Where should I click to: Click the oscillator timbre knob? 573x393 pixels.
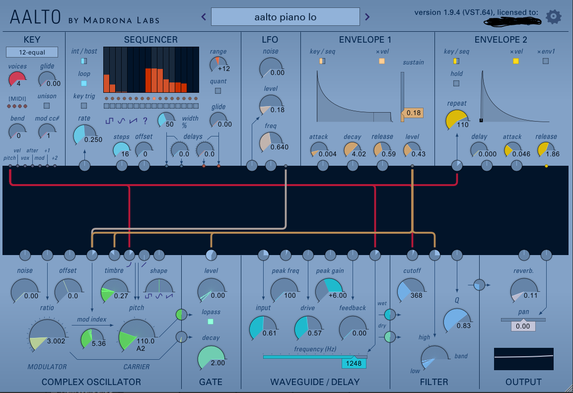pyautogui.click(x=115, y=291)
